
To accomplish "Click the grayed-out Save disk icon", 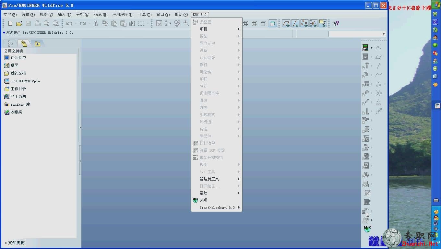I will point(28,23).
